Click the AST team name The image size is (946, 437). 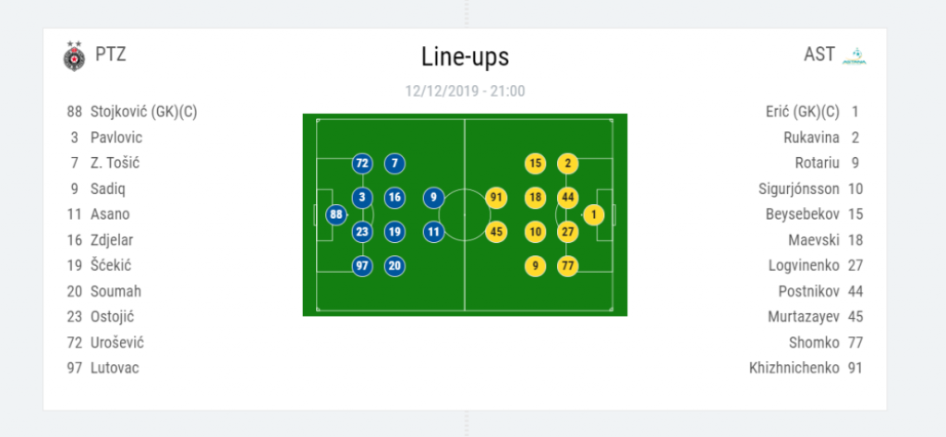819,55
